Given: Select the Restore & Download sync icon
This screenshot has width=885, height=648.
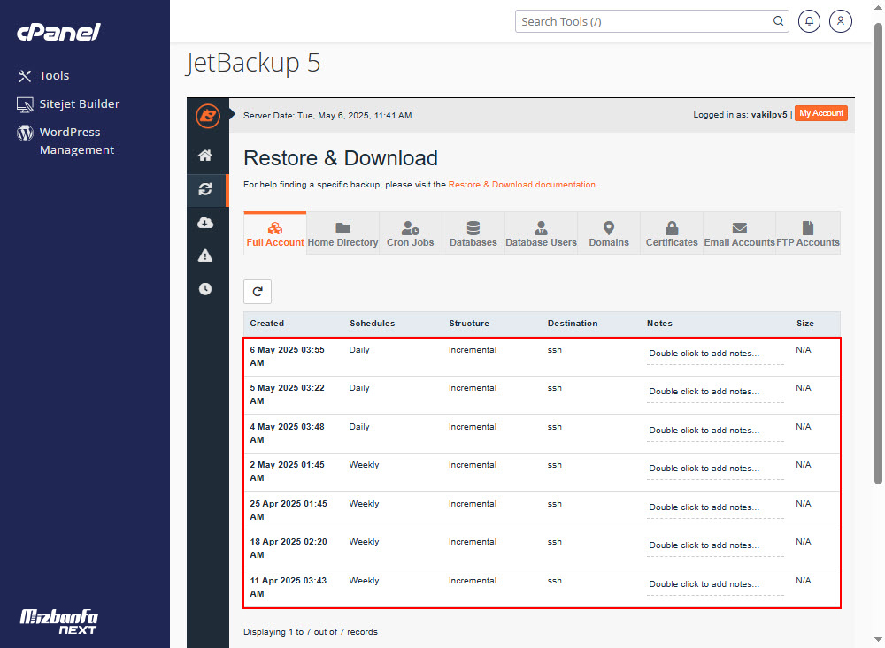Looking at the screenshot, I should (x=205, y=189).
